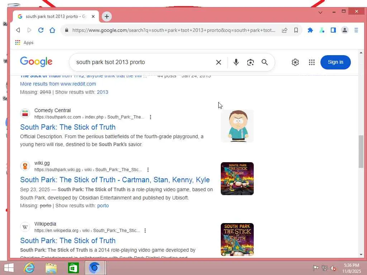Click the wiki.gg site favicon
The image size is (367, 275).
[25, 166]
